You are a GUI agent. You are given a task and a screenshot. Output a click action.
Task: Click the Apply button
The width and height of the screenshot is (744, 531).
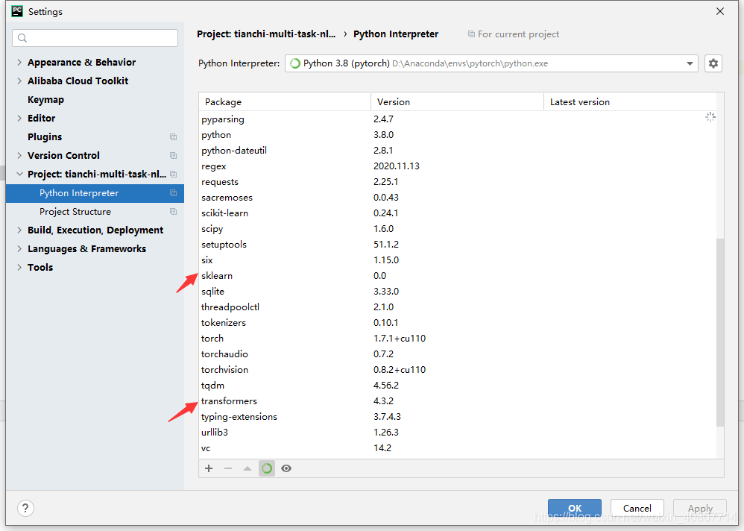click(x=700, y=508)
